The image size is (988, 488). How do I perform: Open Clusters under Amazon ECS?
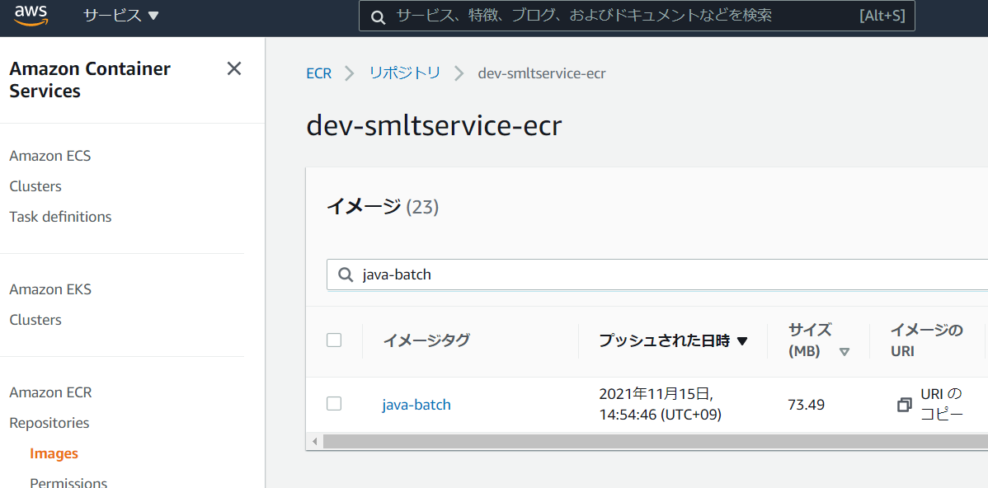click(x=35, y=186)
